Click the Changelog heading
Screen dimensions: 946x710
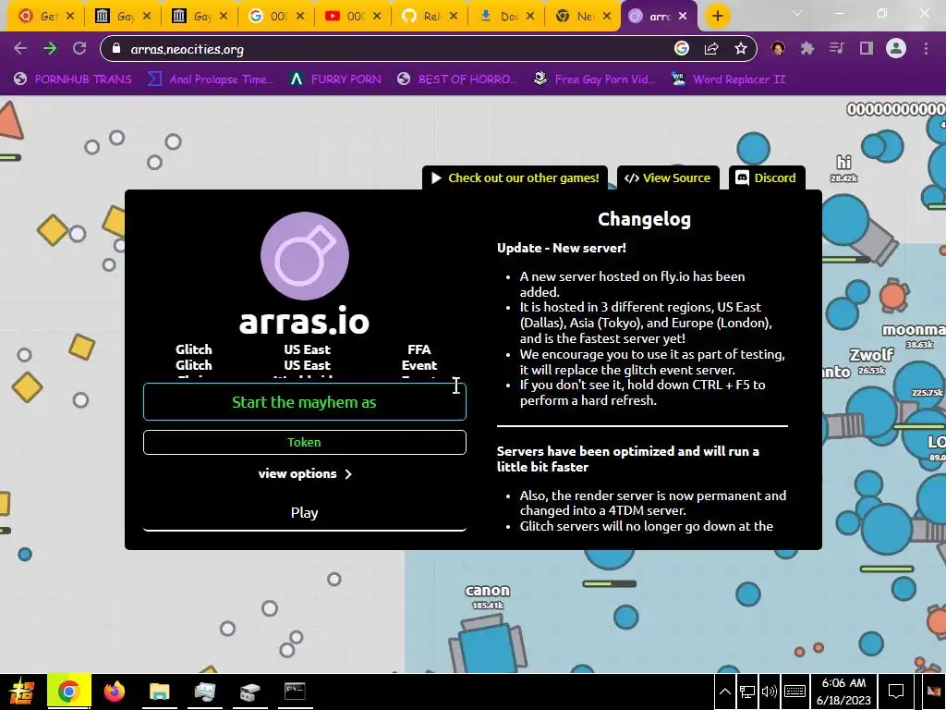pyautogui.click(x=644, y=219)
